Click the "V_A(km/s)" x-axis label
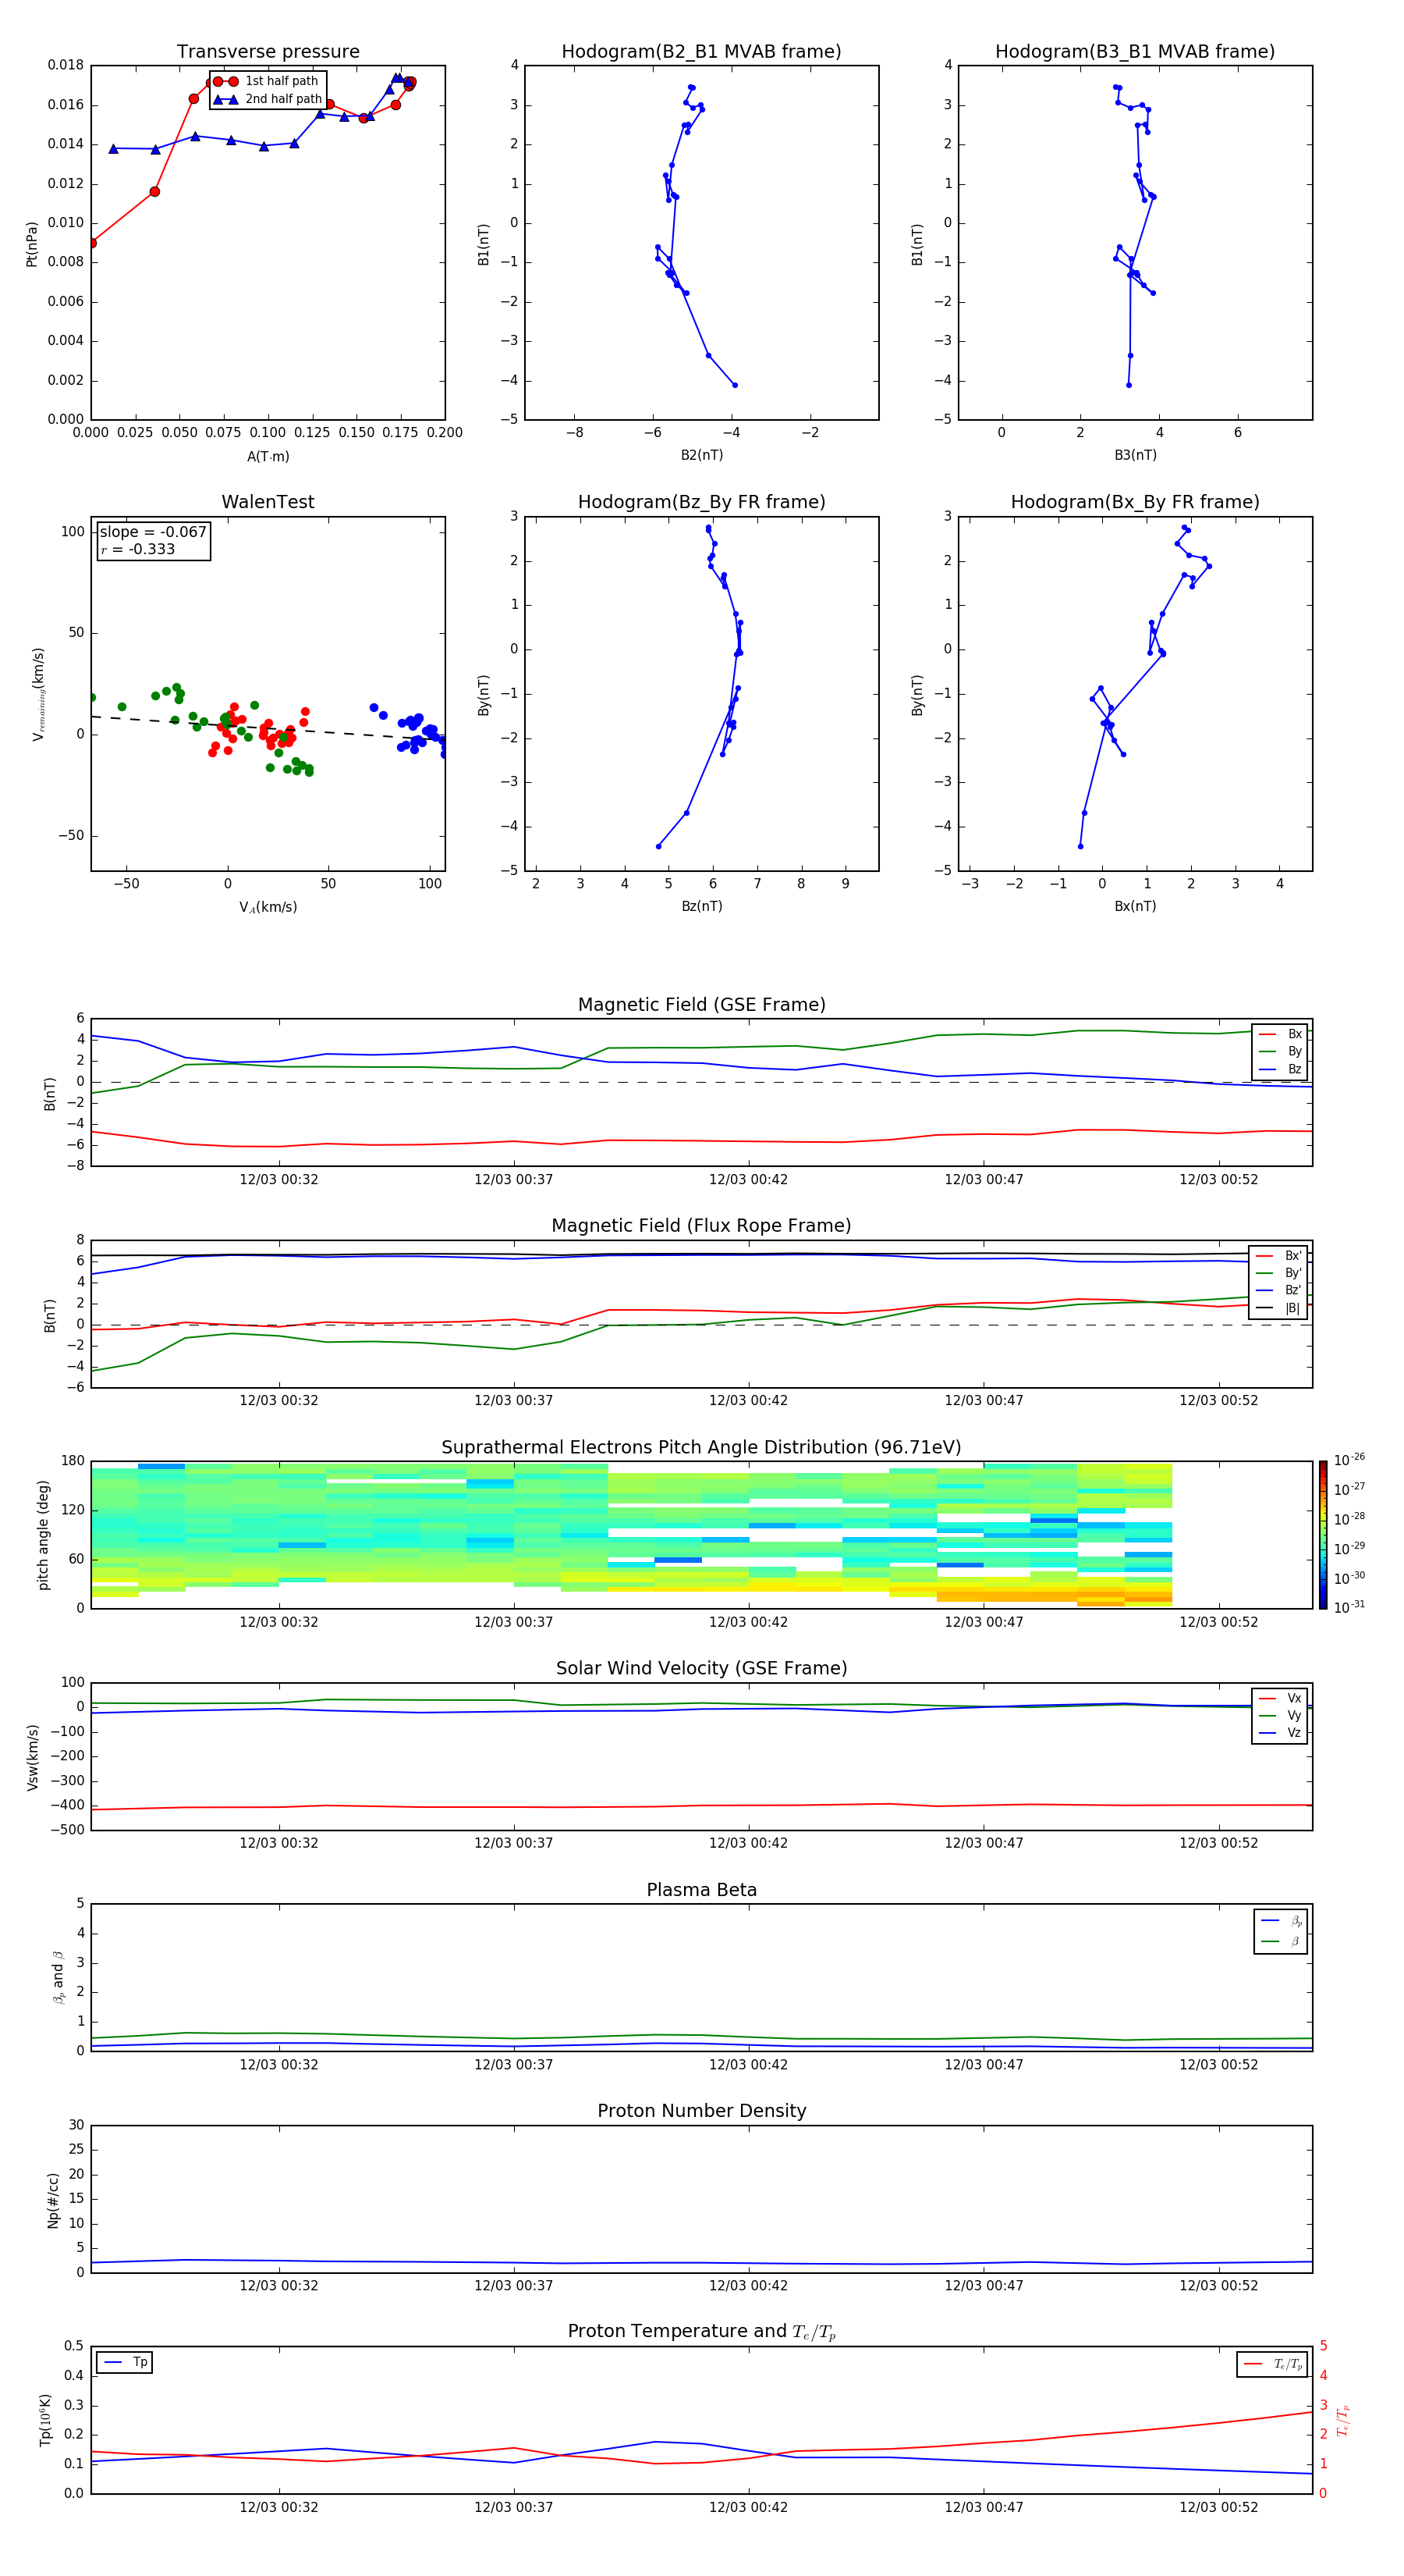Screen dimensions: 1404x2576 pos(268,907)
